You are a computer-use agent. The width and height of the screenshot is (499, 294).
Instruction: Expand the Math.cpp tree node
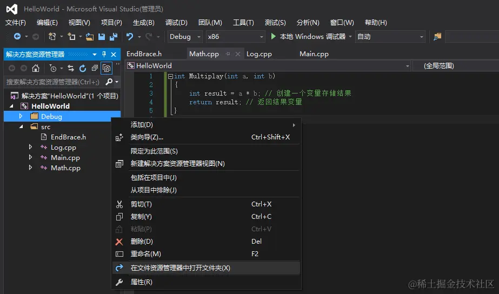[30, 168]
